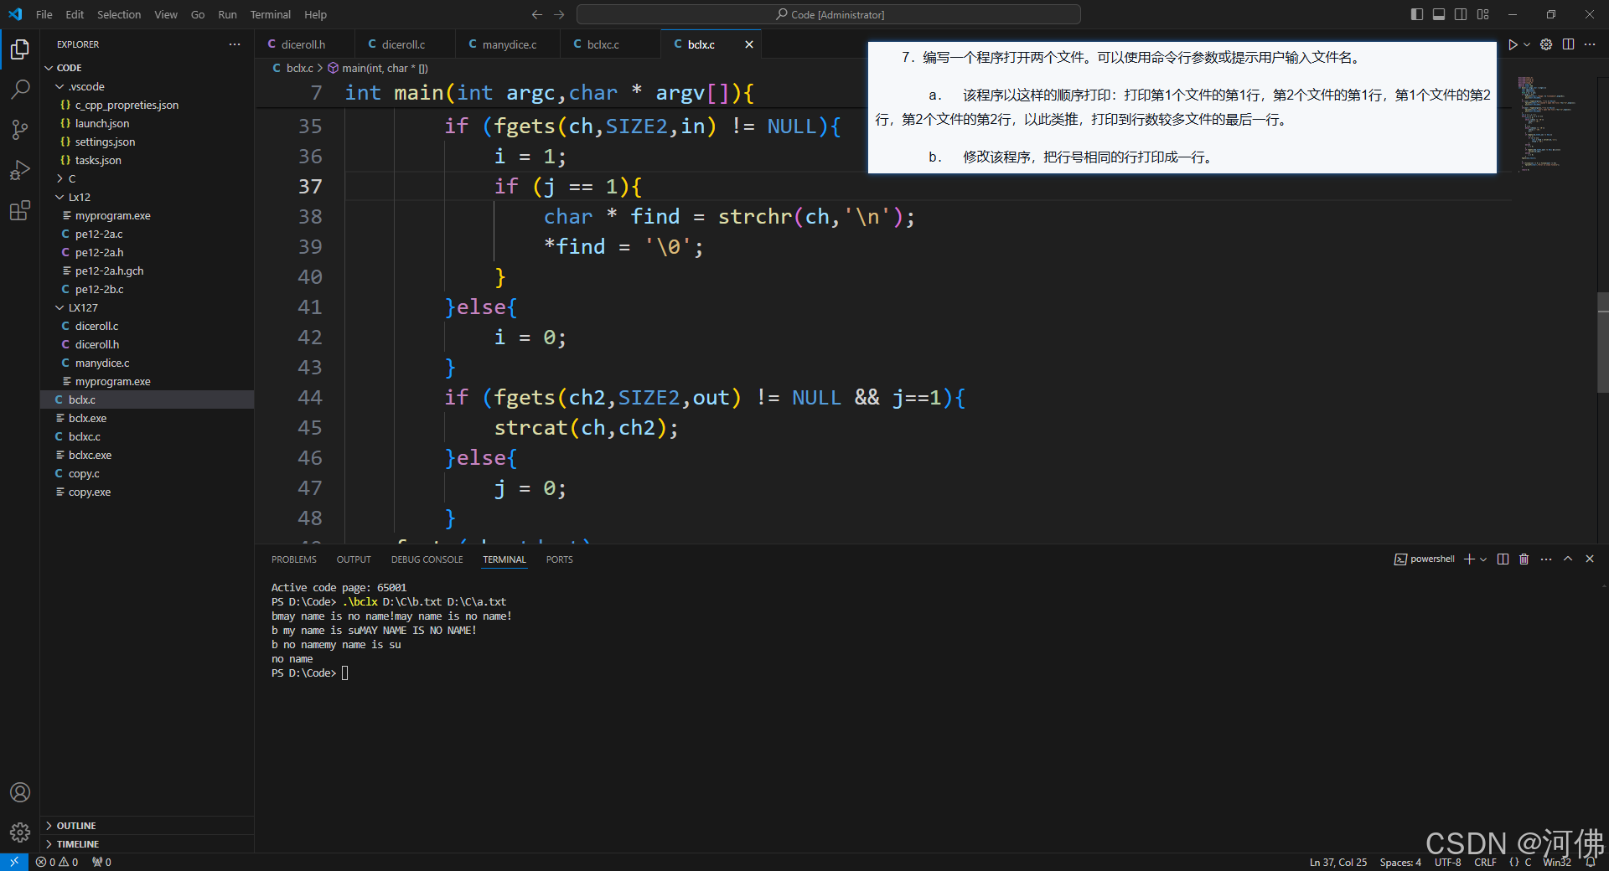
Task: Toggle the bottom panel layout
Action: click(x=1439, y=14)
